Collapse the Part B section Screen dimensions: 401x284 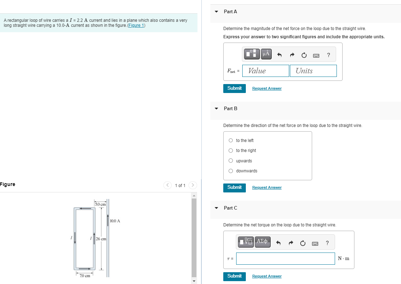tap(216, 108)
